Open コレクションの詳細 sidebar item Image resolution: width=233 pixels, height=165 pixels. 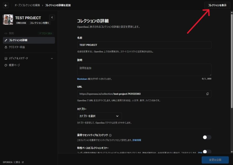pos(29,40)
